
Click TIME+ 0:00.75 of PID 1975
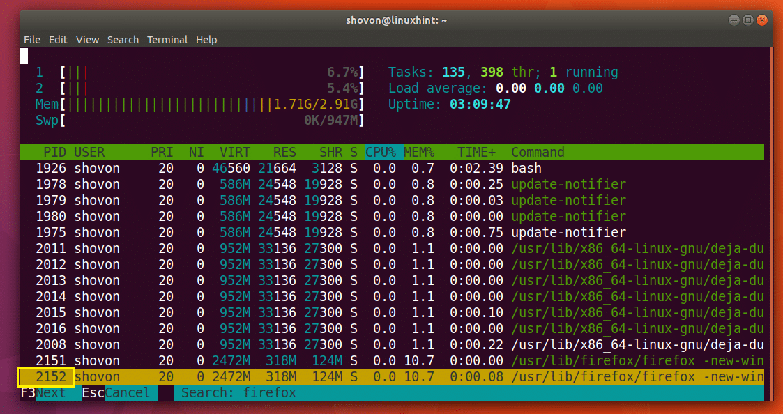pyautogui.click(x=476, y=232)
